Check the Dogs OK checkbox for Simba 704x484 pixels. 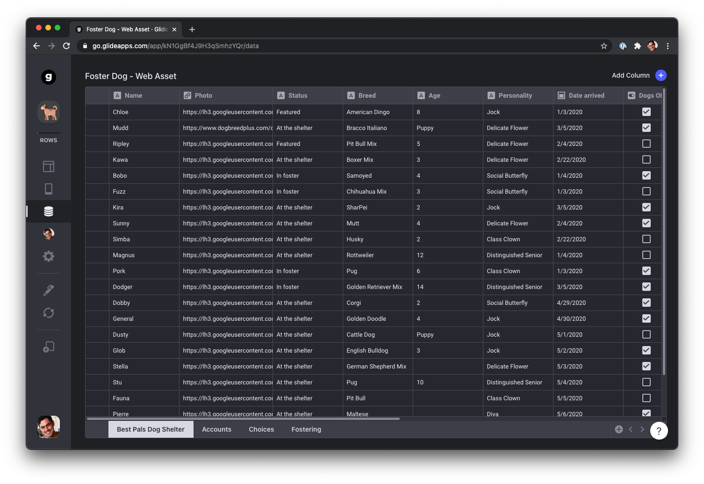point(647,239)
